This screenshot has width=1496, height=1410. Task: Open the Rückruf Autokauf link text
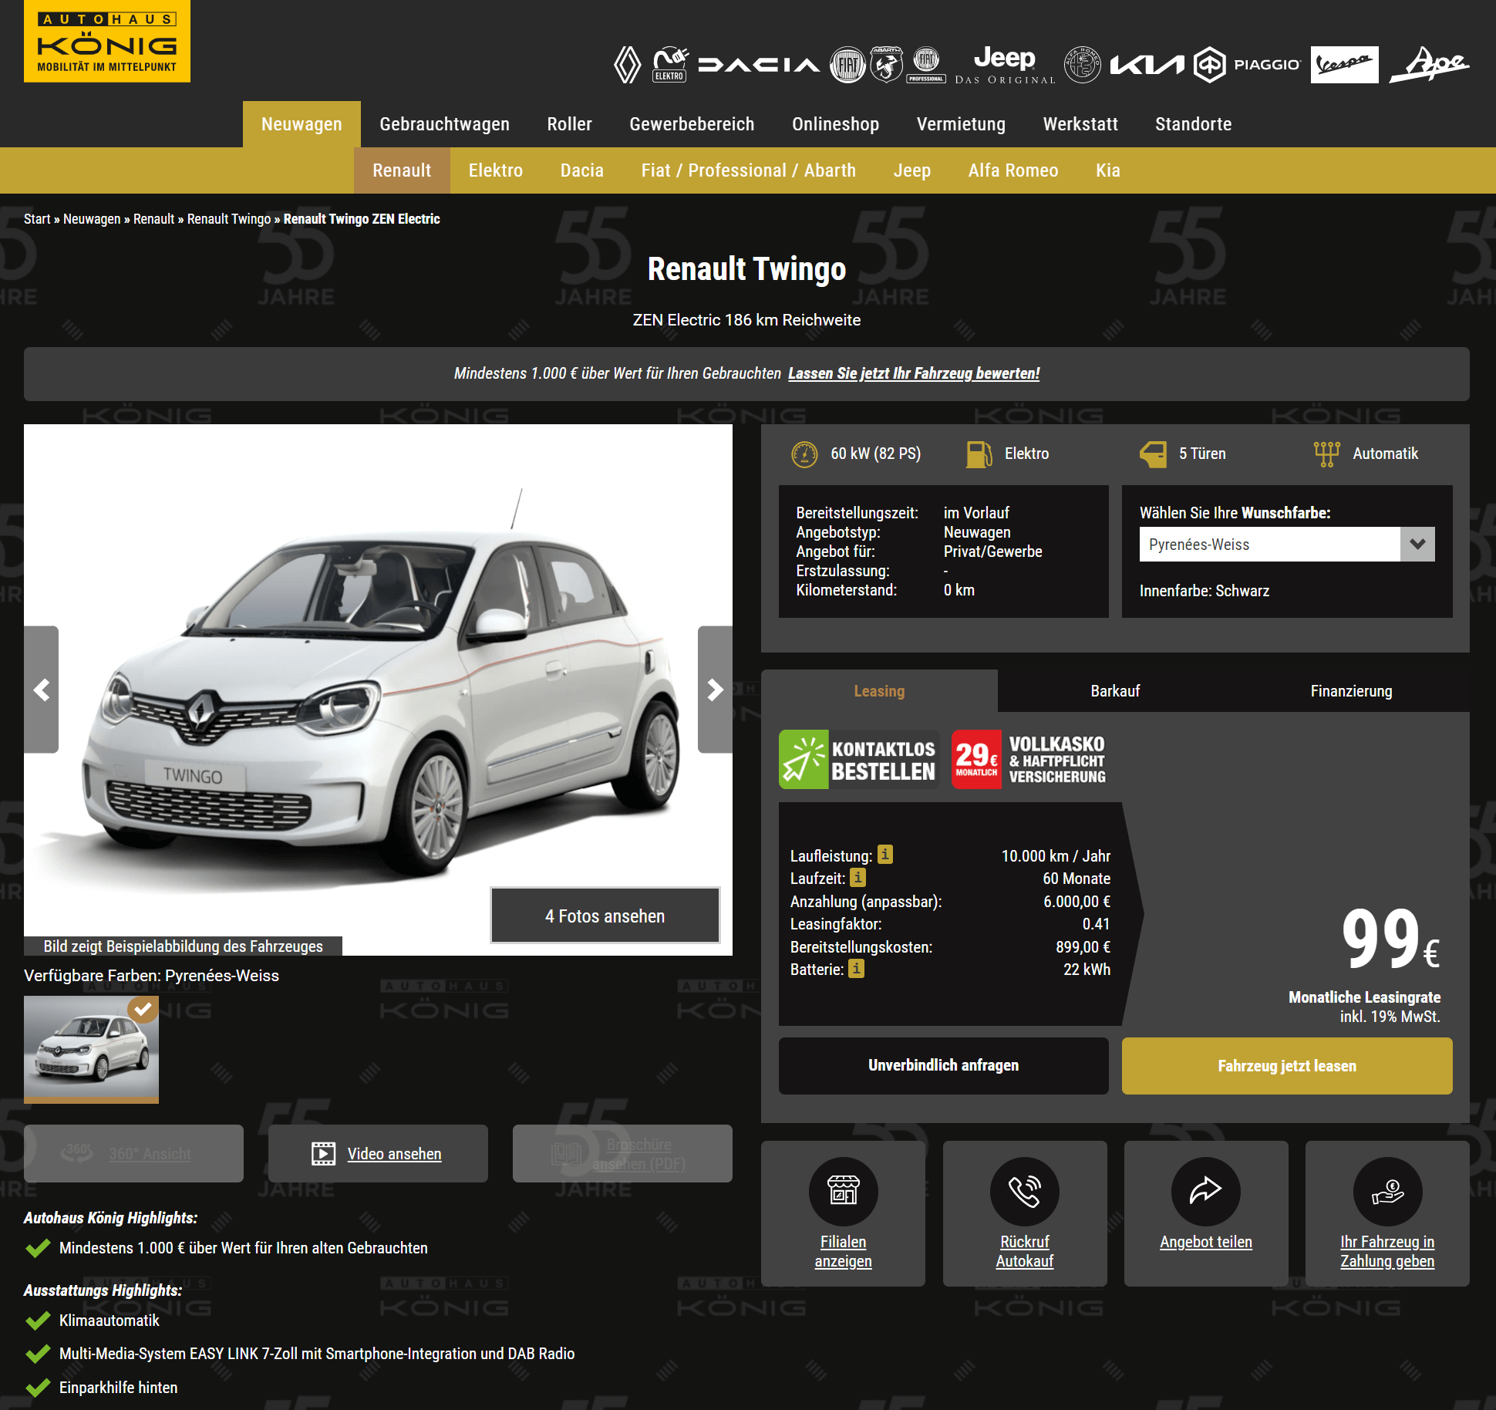pyautogui.click(x=1025, y=1251)
